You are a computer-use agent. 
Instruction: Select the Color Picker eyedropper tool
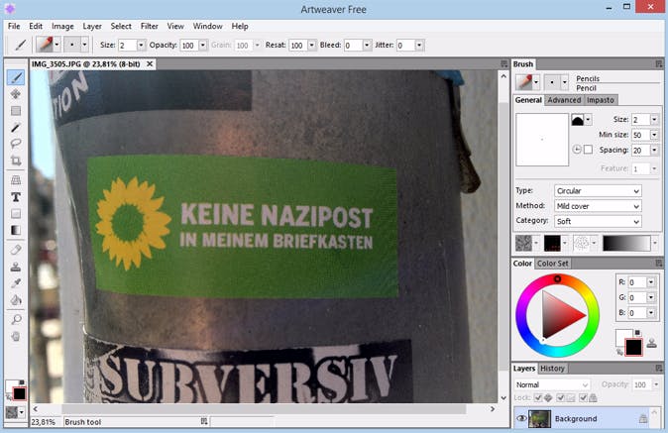(16, 283)
